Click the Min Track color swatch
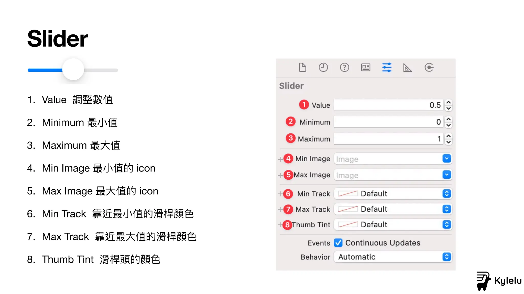 pos(348,194)
